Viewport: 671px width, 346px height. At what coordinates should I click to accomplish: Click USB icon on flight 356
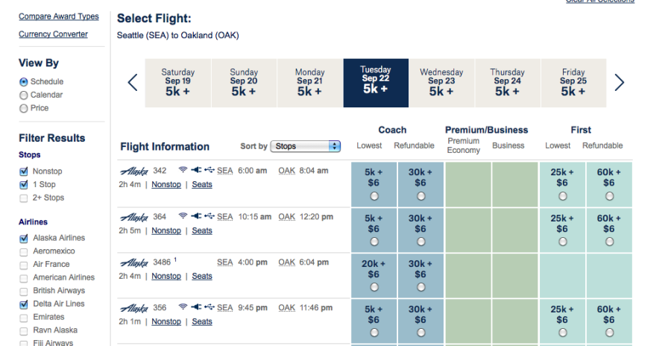(209, 307)
